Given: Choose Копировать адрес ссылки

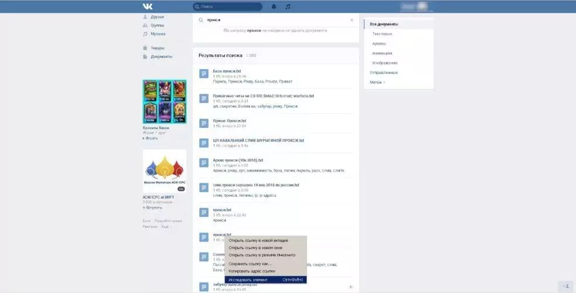Looking at the screenshot, I should (x=265, y=271).
